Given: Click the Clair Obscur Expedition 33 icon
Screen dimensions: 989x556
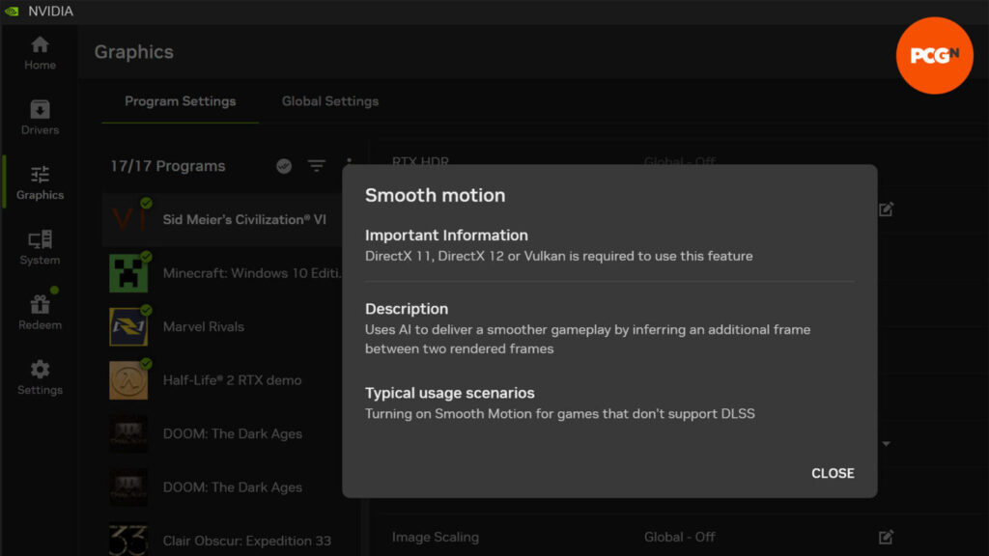Looking at the screenshot, I should coord(128,540).
